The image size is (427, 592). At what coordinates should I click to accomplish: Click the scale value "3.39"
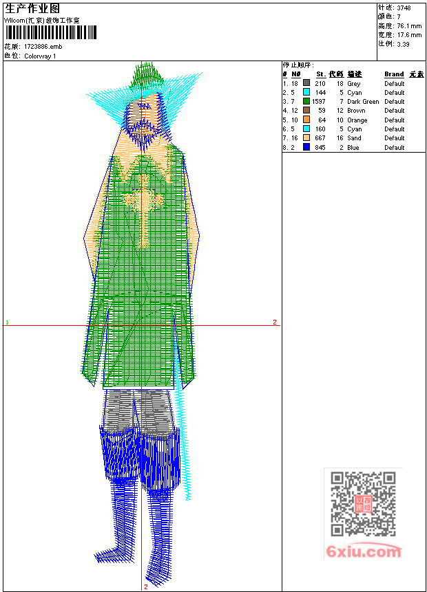point(403,44)
